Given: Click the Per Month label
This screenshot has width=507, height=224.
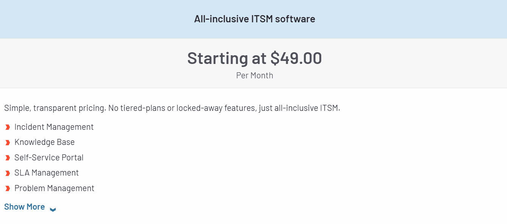Looking at the screenshot, I should click(x=254, y=75).
